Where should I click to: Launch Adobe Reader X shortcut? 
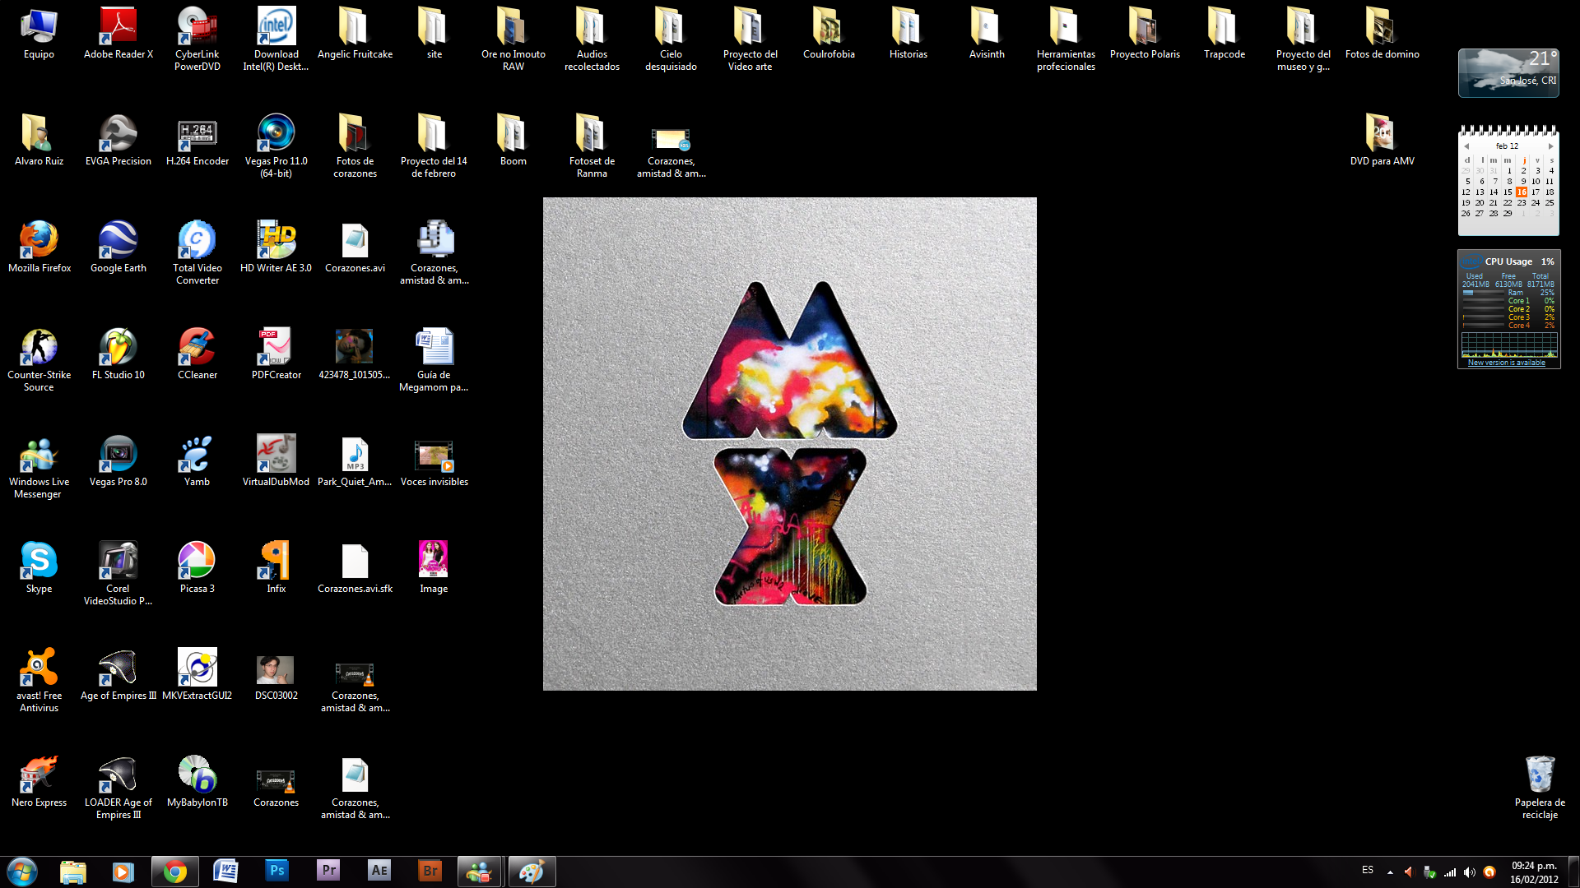[118, 33]
